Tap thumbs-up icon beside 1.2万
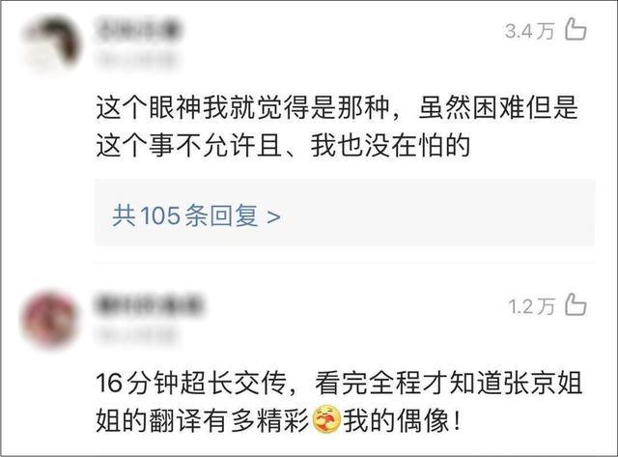The width and height of the screenshot is (618, 457). pos(576,304)
